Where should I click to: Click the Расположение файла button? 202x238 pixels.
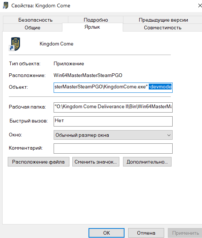39,162
